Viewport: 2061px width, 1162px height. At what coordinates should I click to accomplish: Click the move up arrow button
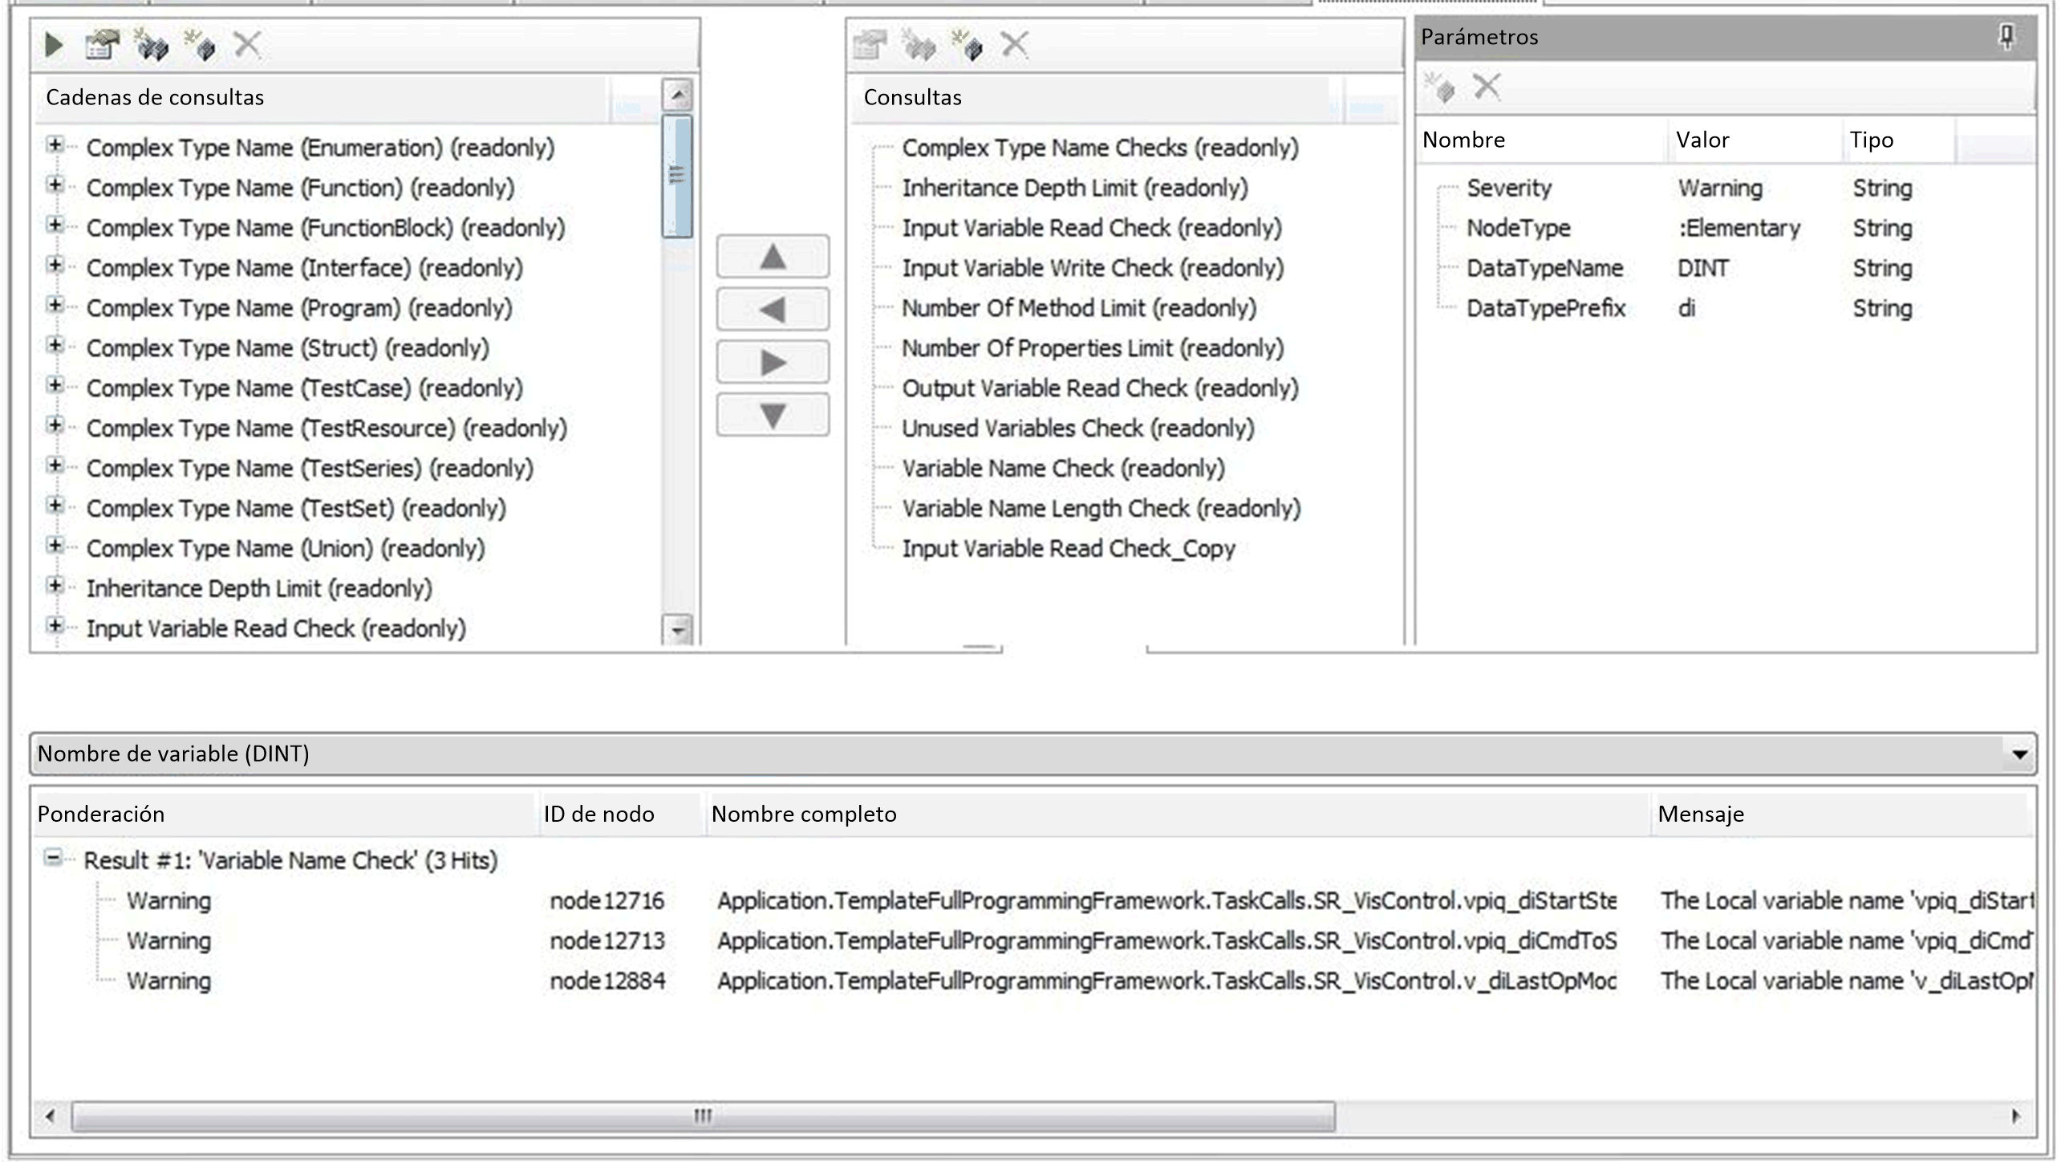773,257
